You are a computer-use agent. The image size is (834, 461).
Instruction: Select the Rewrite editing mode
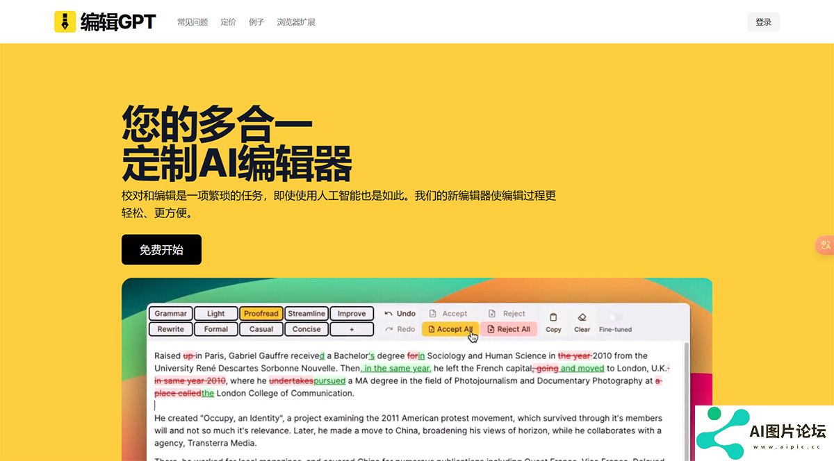(x=170, y=329)
